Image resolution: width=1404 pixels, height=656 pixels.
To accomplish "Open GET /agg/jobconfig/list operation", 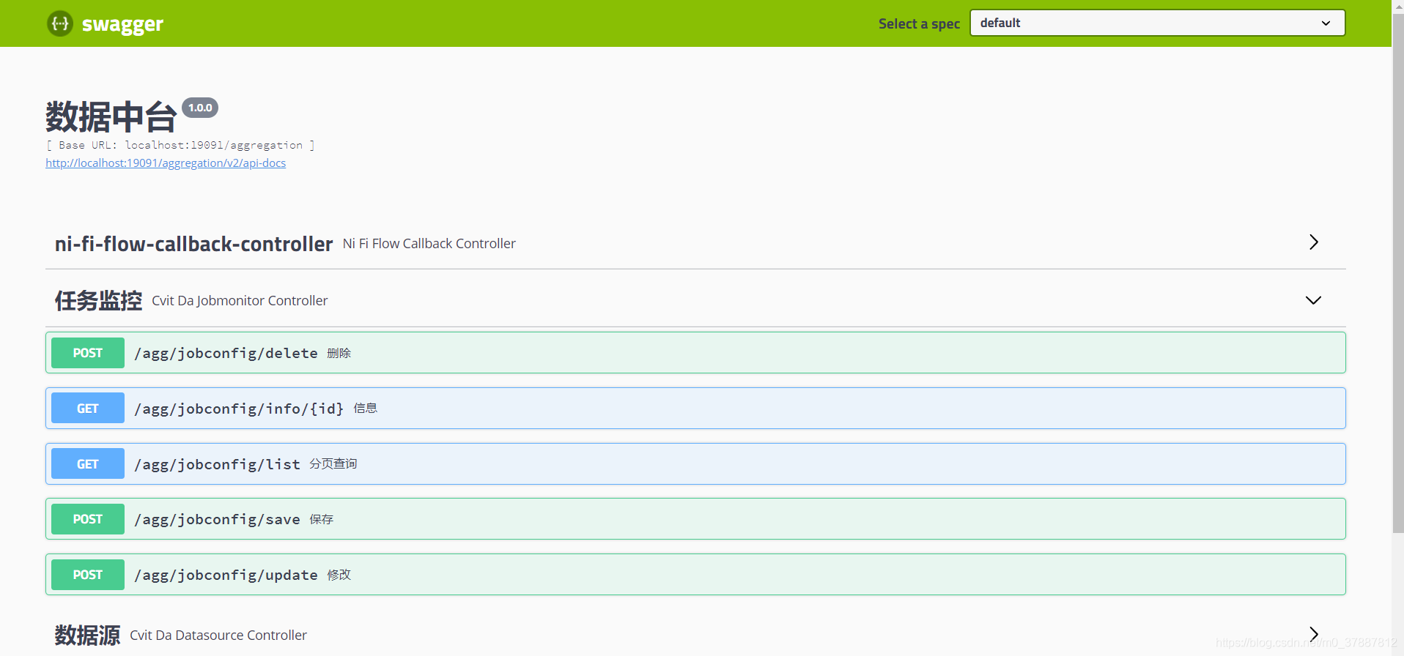I will pyautogui.click(x=695, y=464).
